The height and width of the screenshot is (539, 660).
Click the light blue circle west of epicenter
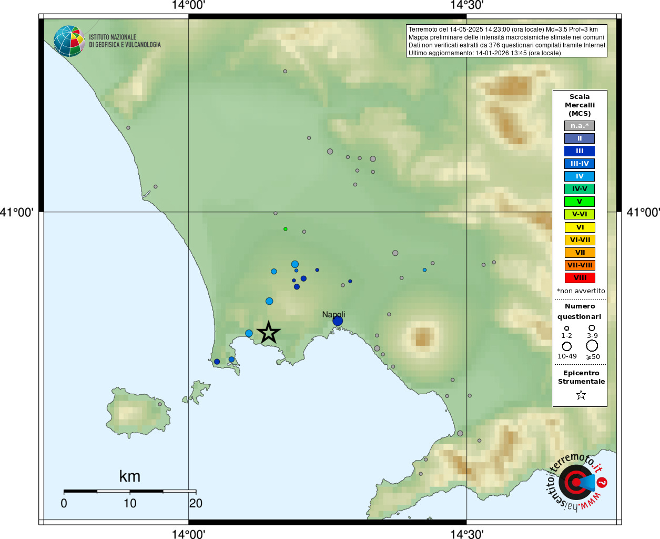pos(249,333)
